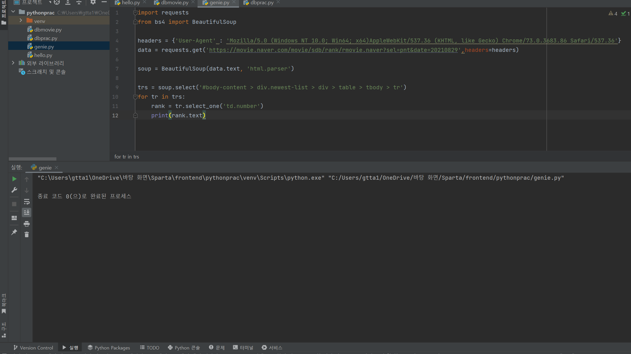The width and height of the screenshot is (631, 354).
Task: Click line number 12 in gutter
Action: point(115,115)
